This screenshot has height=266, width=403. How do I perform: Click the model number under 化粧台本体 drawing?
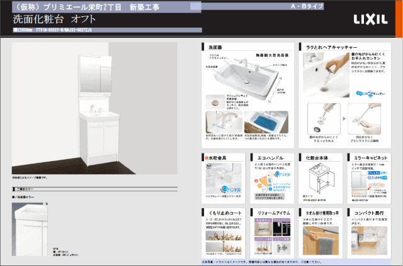pyautogui.click(x=315, y=200)
